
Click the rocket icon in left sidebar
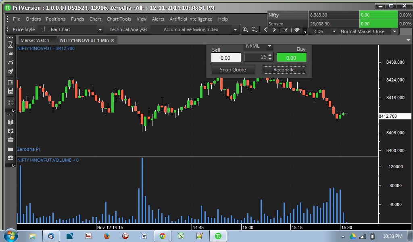10,71
